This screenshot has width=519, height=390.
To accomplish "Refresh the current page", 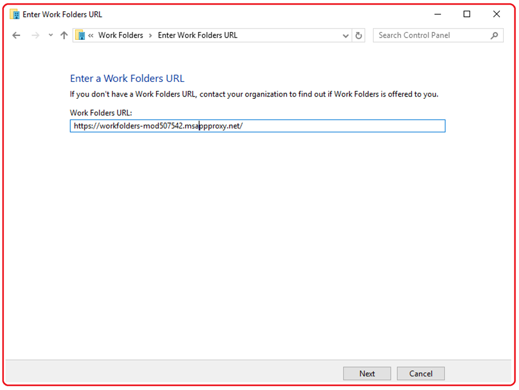I will pyautogui.click(x=359, y=35).
